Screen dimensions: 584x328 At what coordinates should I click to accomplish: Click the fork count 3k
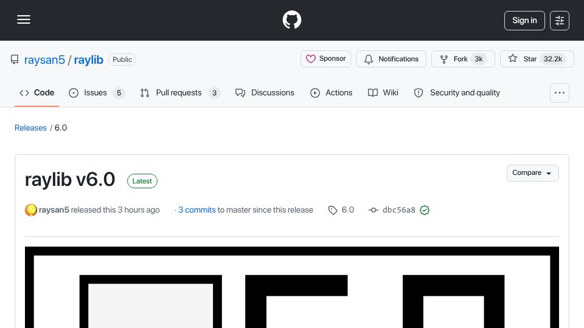479,59
